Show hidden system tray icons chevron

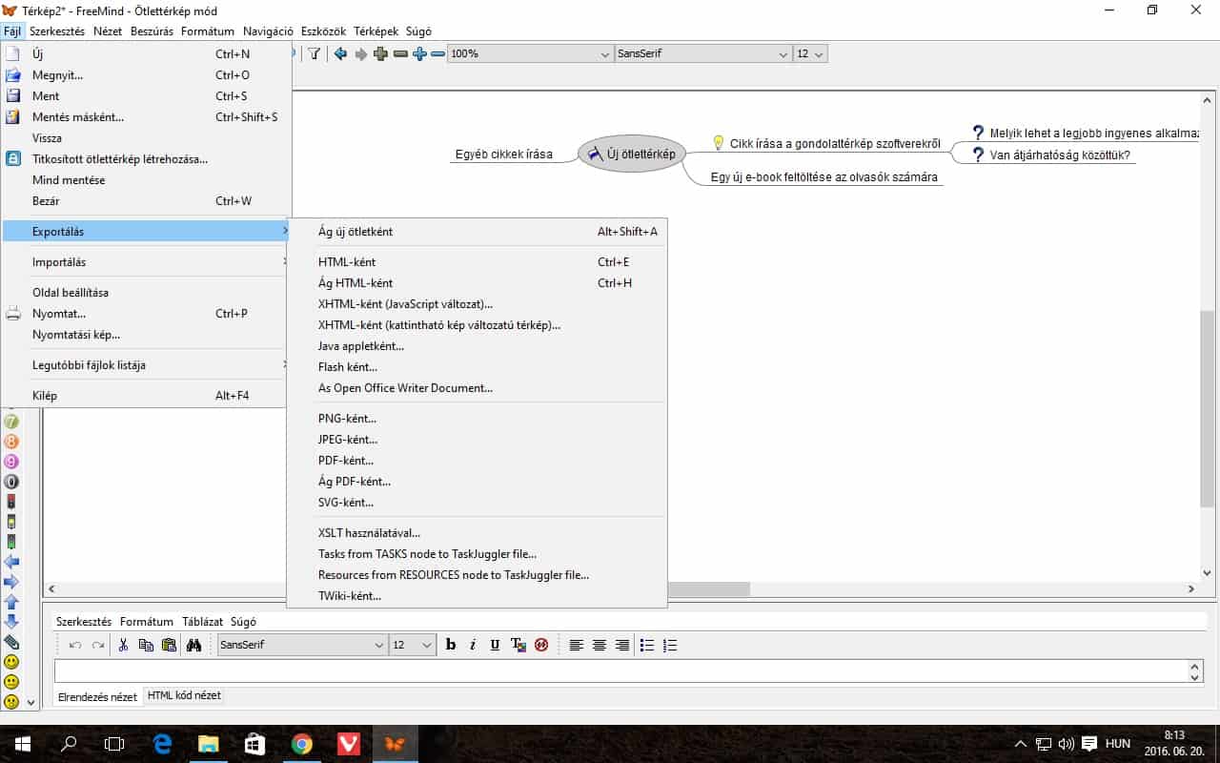(x=1021, y=744)
